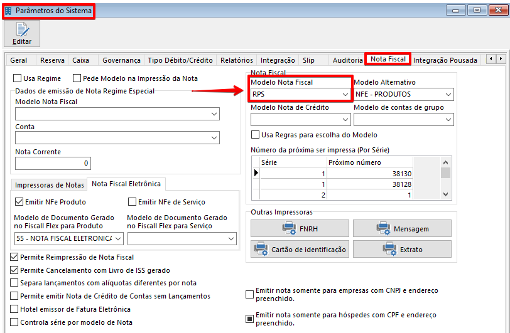Click the Série column header
The height and width of the screenshot is (333, 510).
(293, 162)
